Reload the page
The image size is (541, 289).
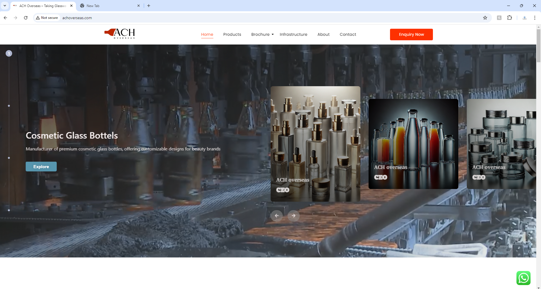coord(26,18)
